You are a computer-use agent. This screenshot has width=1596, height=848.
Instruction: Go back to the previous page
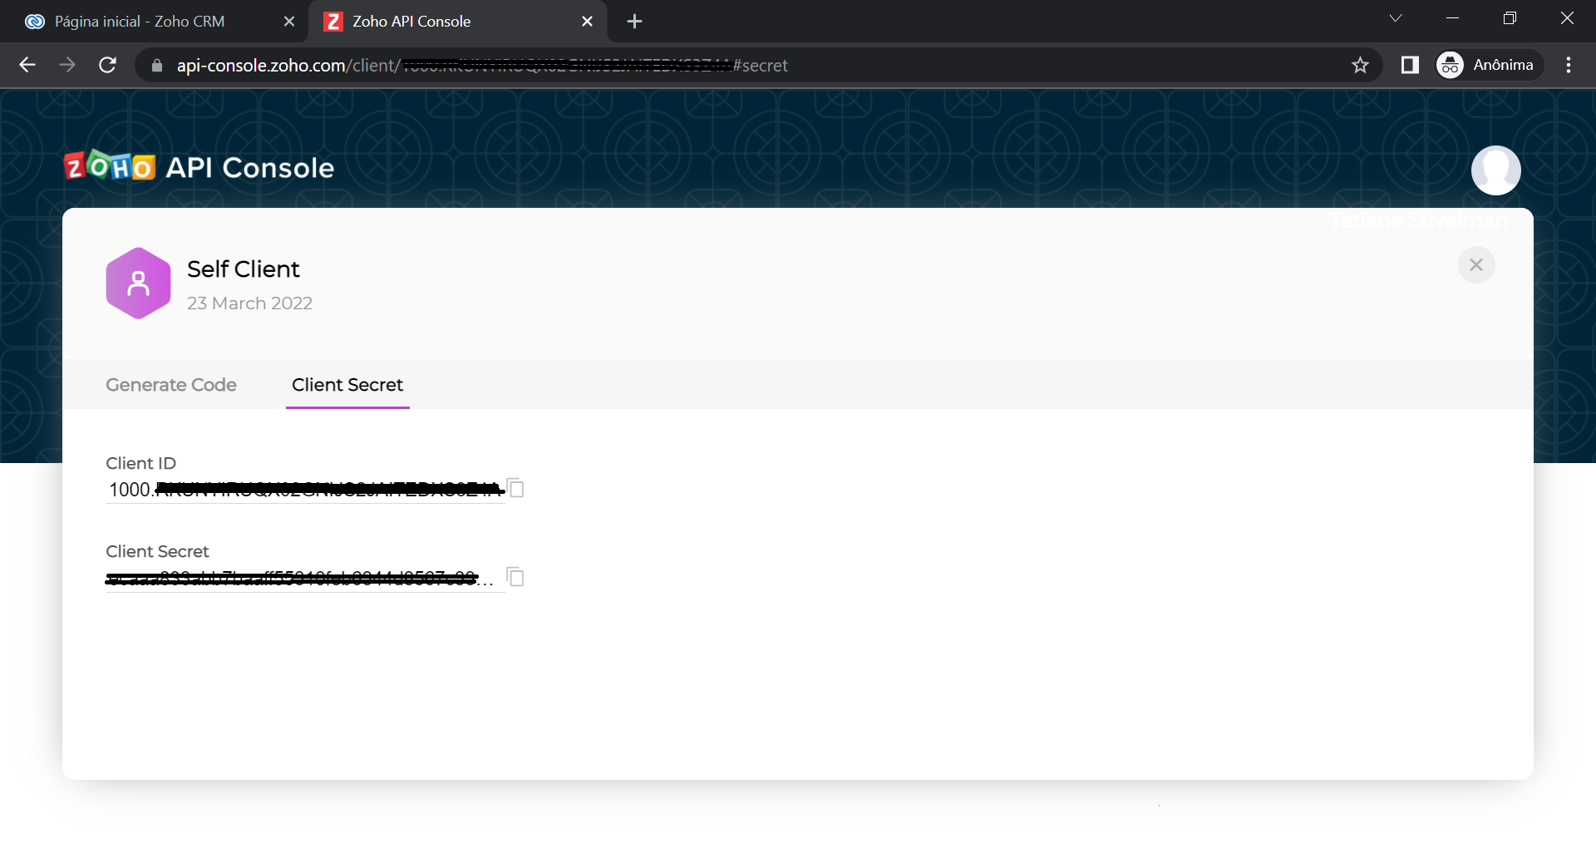click(x=27, y=65)
